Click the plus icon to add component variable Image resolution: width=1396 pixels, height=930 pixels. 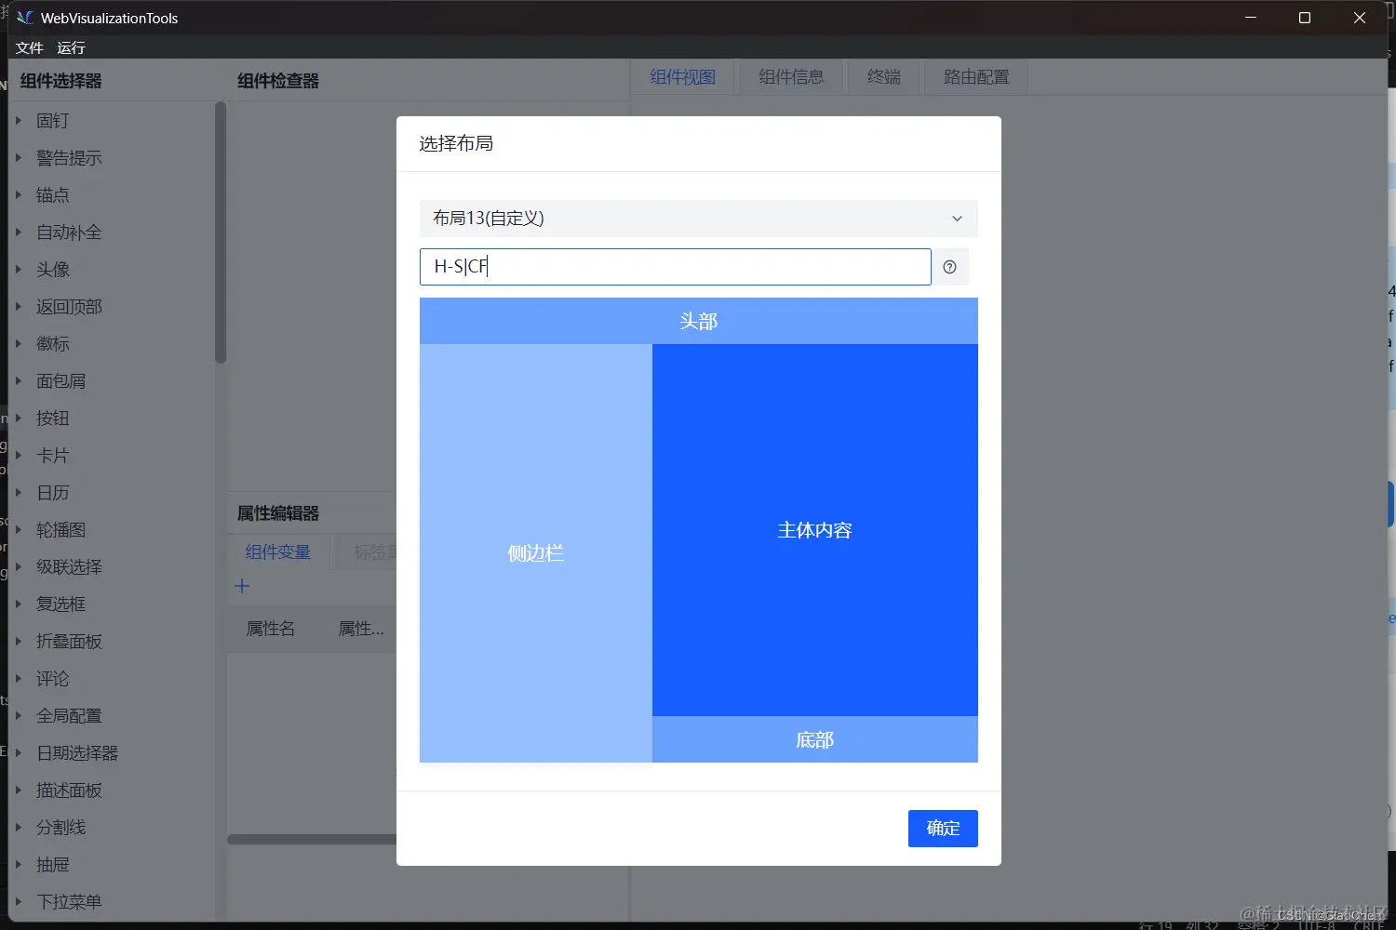pos(242,586)
